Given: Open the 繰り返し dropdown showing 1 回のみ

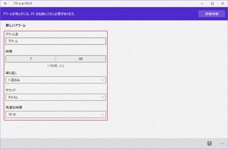Looking at the screenshot, I should tap(56, 80).
